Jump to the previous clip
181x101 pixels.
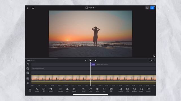click(x=85, y=60)
